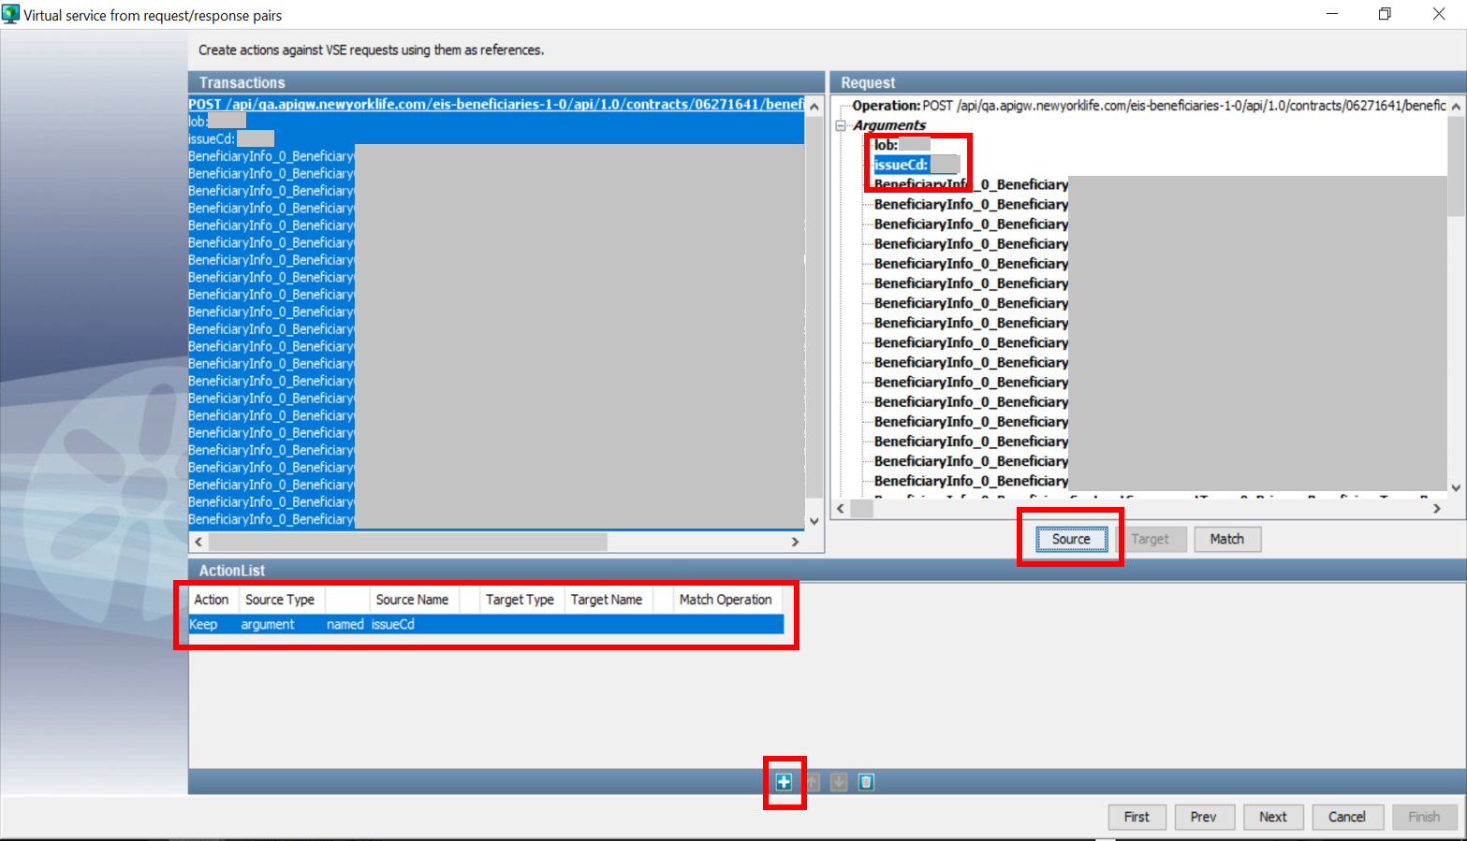
Task: Move the selected action down
Action: (x=839, y=782)
